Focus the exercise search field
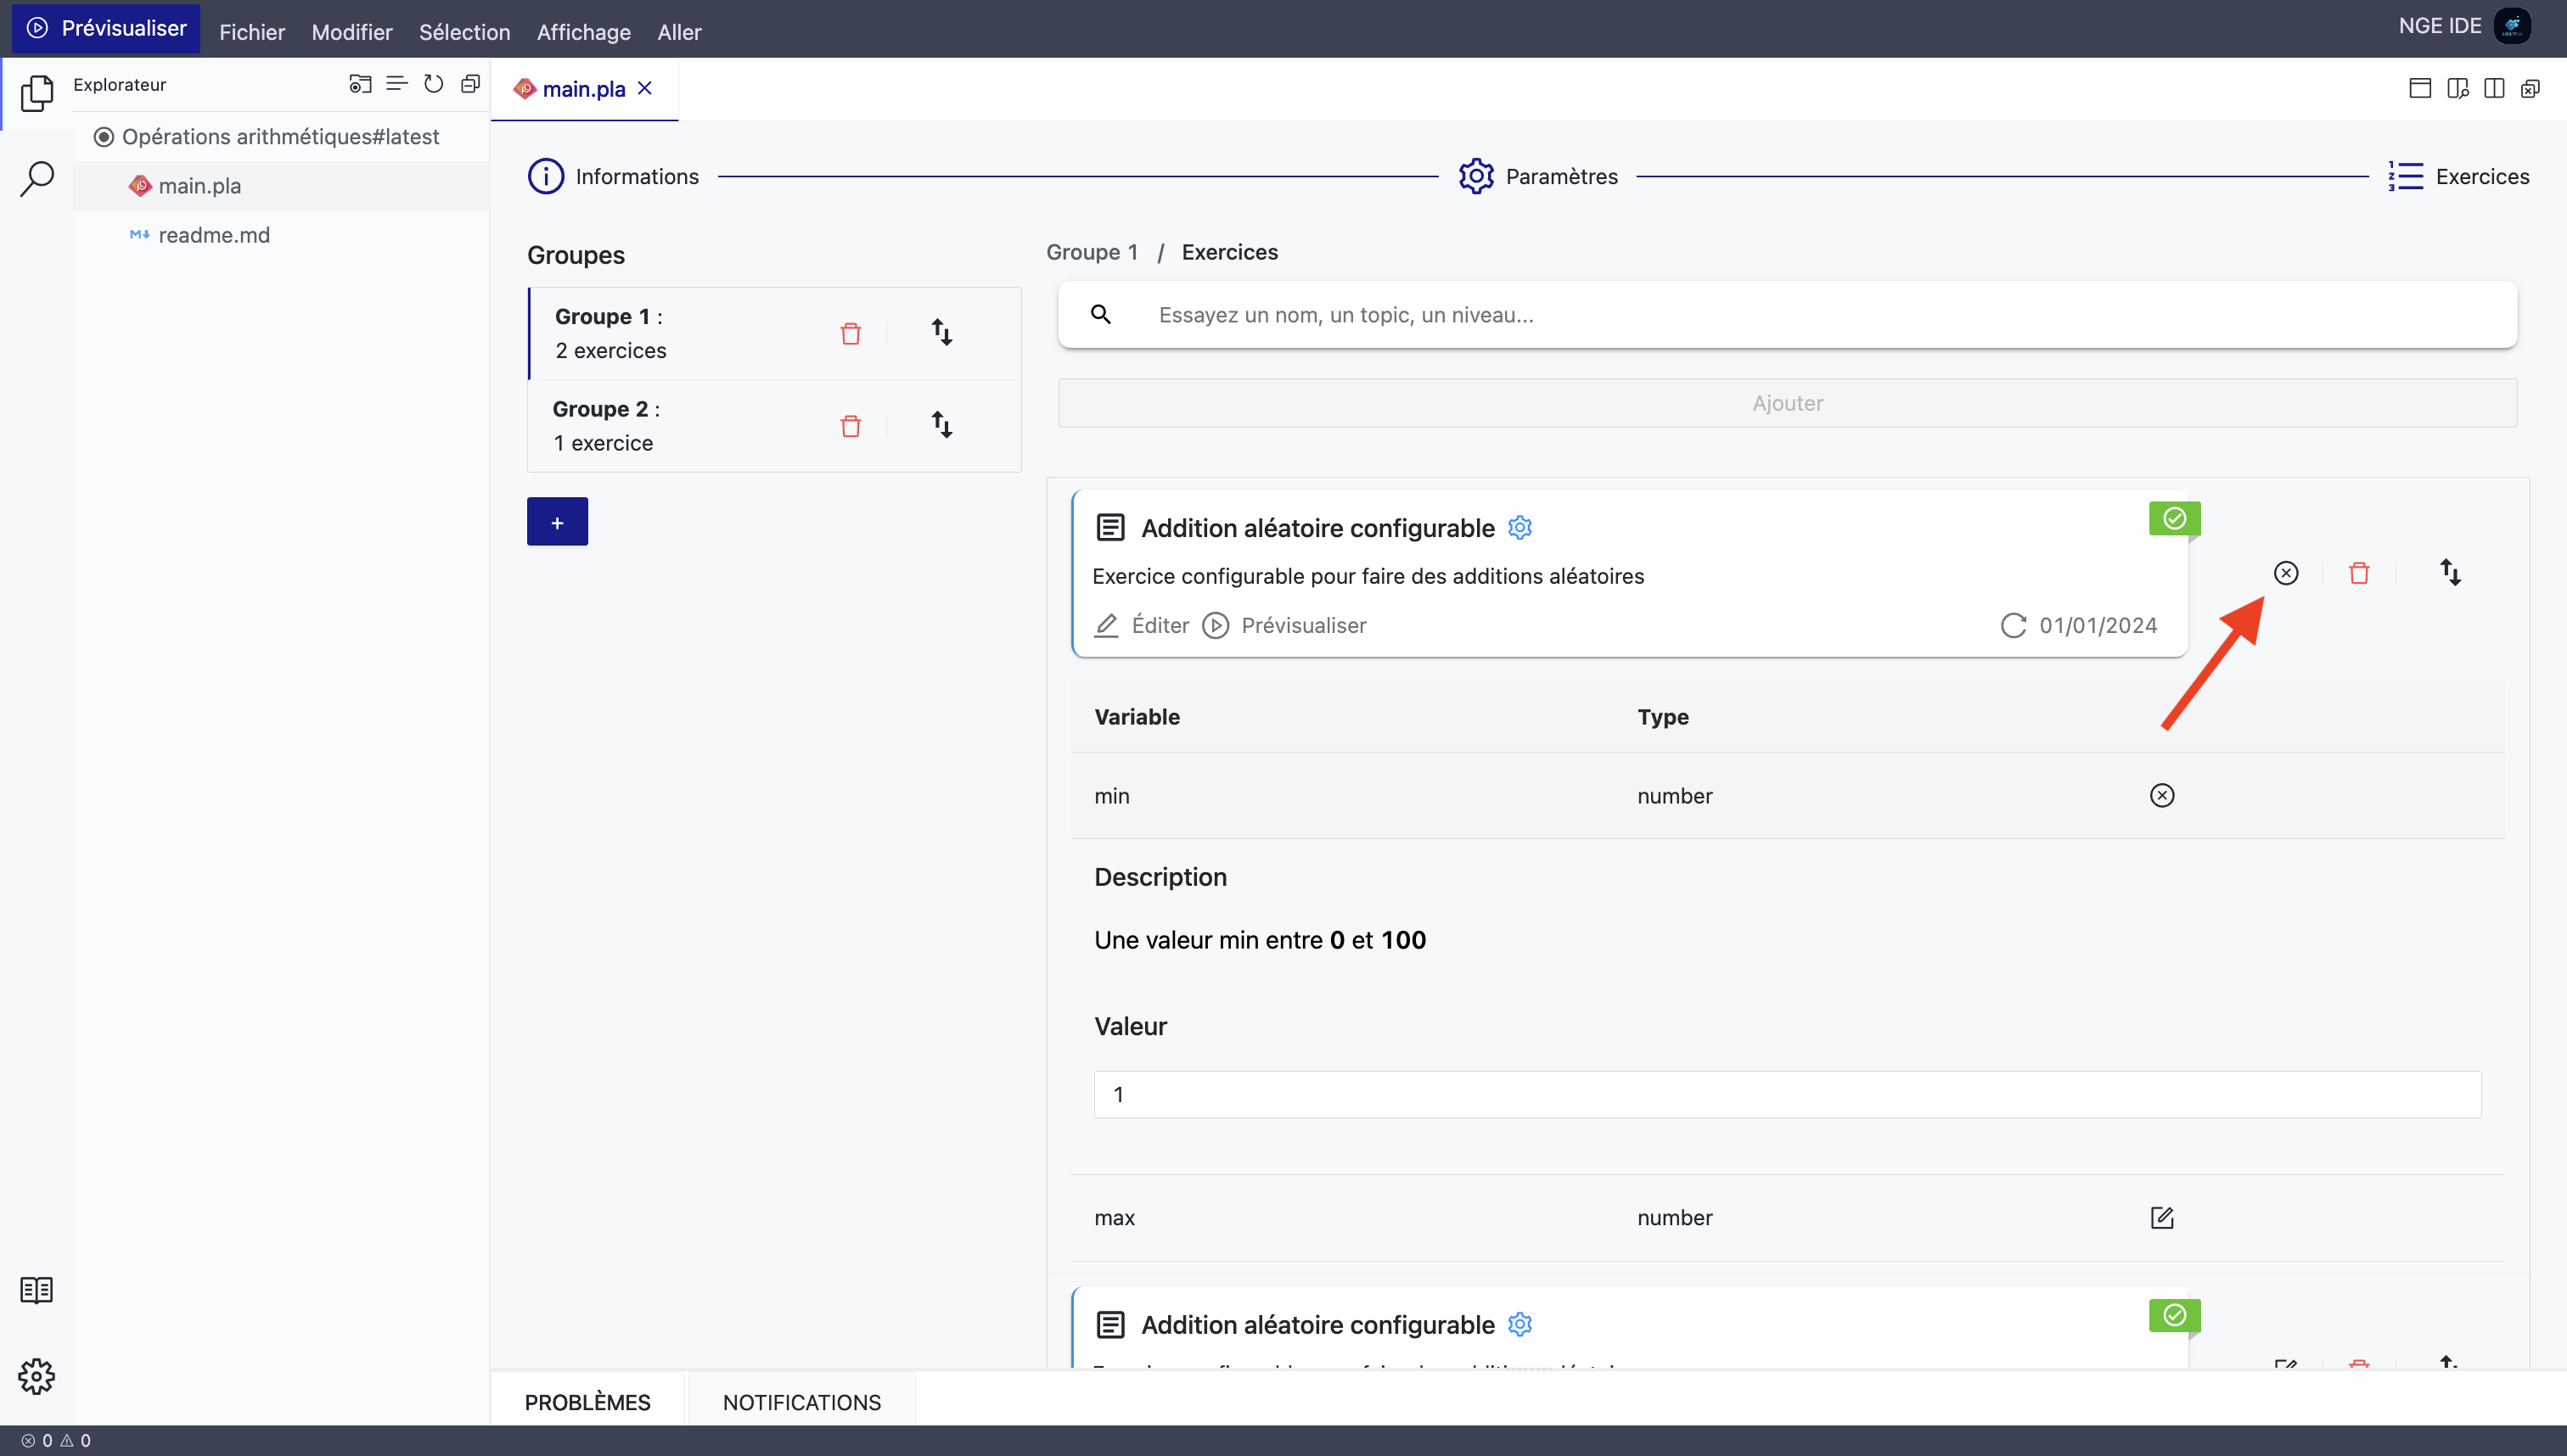2567x1456 pixels. point(1787,315)
